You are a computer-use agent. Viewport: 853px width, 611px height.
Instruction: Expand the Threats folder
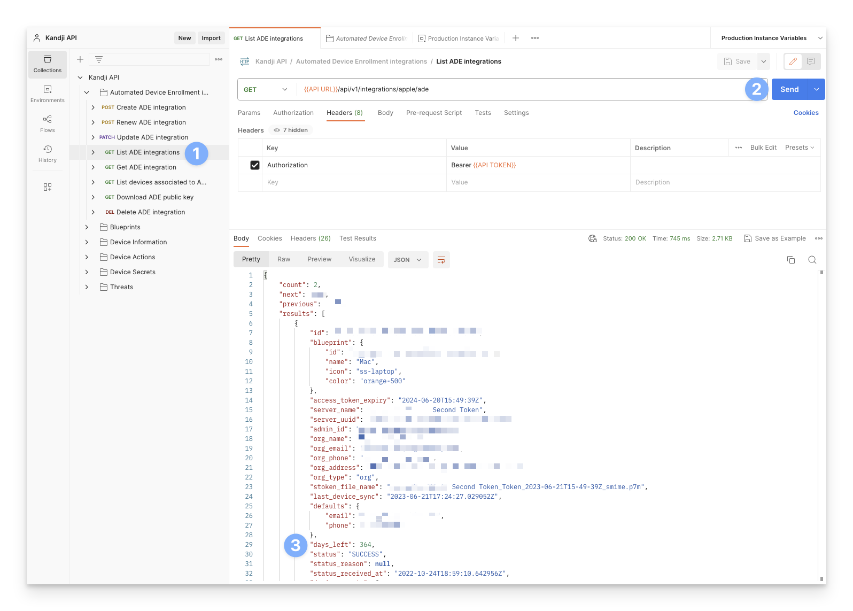pyautogui.click(x=87, y=287)
